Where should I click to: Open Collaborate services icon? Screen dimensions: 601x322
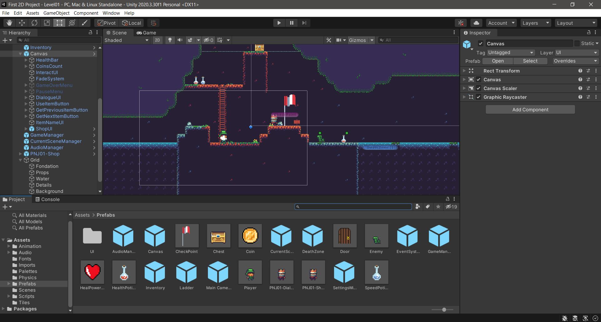point(461,23)
